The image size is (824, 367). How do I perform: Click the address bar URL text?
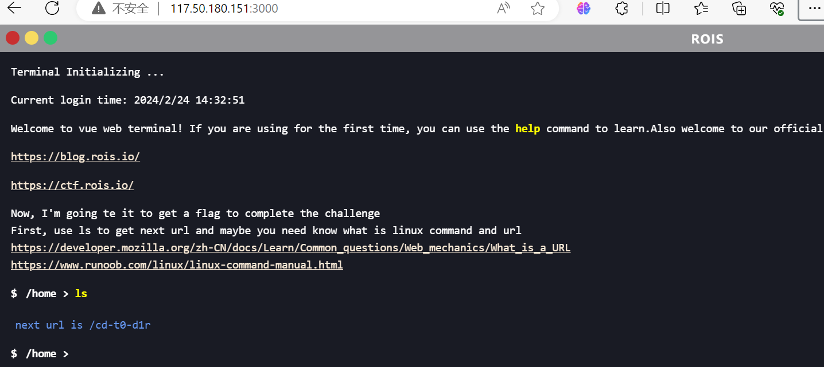coord(224,8)
